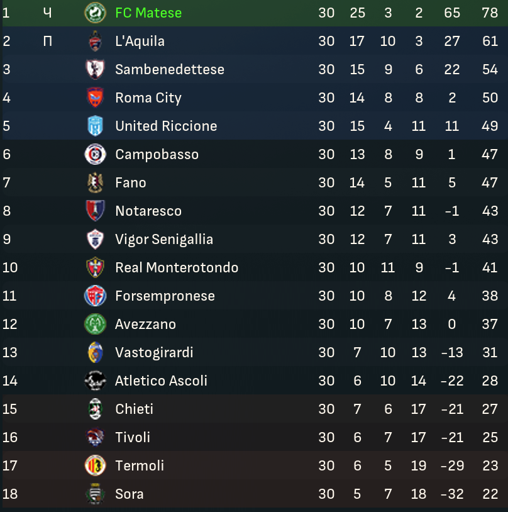This screenshot has height=512, width=508.
Task: Click the L'Aquila club crest
Action: pos(95,41)
